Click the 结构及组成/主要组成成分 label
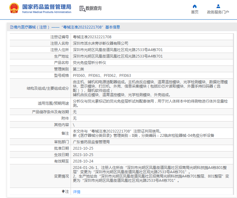This screenshot has width=237, height=198. [x=48, y=88]
